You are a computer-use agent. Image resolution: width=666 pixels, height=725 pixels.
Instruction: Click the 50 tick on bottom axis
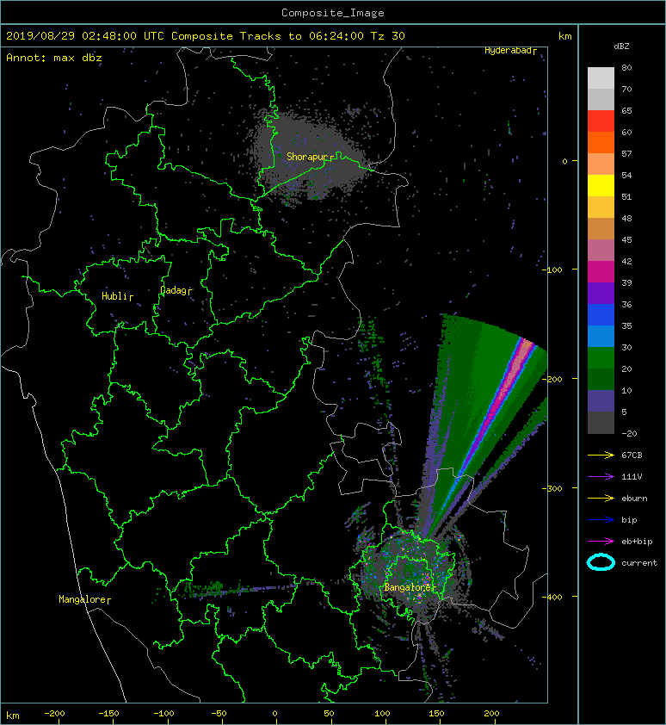(329, 714)
